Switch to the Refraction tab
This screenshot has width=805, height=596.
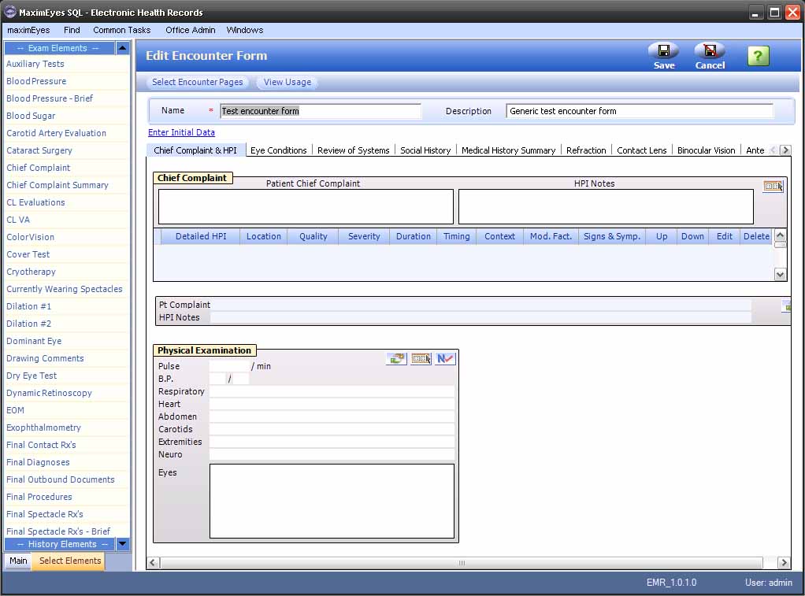(586, 150)
